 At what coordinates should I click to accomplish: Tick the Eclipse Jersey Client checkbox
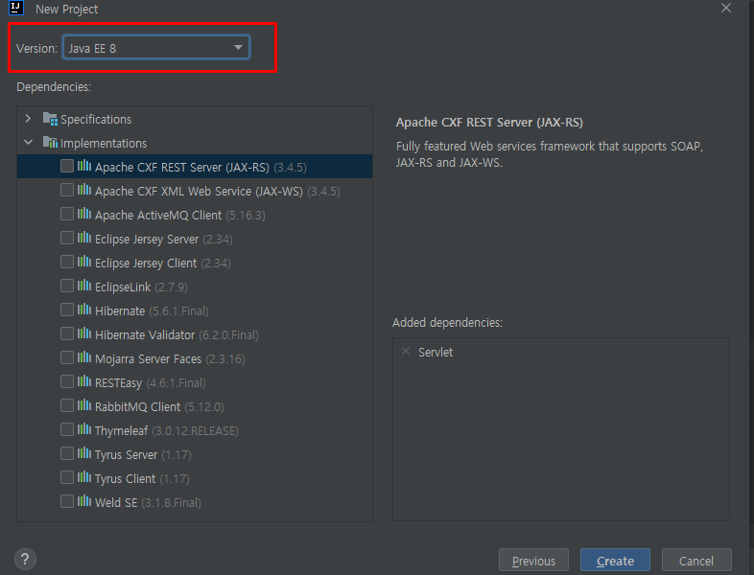coord(67,262)
